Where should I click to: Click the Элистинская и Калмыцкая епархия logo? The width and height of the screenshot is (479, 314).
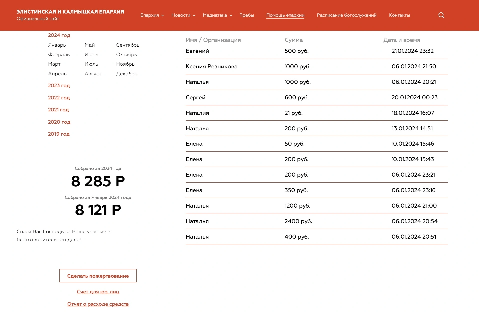pyautogui.click(x=70, y=15)
